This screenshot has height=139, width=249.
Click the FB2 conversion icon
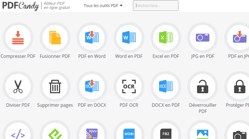[x=166, y=134]
